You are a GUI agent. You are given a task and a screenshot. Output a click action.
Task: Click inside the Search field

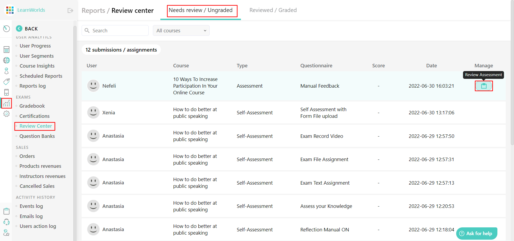pos(115,30)
